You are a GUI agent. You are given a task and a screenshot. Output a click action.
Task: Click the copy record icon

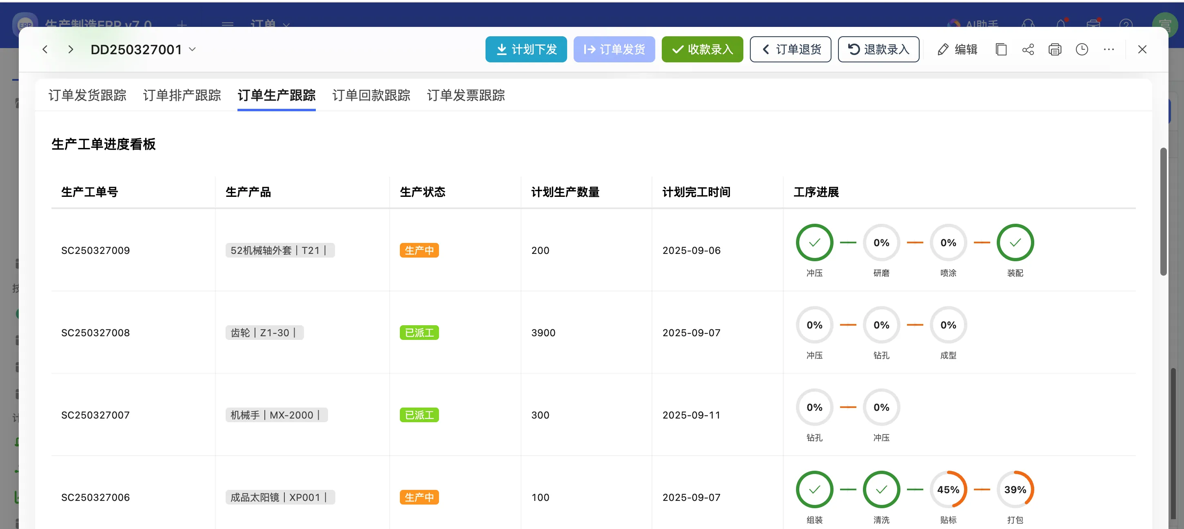pos(1001,49)
